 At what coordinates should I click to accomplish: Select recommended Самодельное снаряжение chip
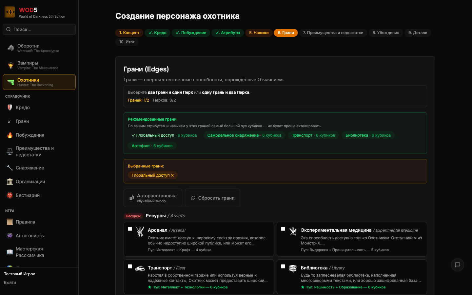point(244,135)
